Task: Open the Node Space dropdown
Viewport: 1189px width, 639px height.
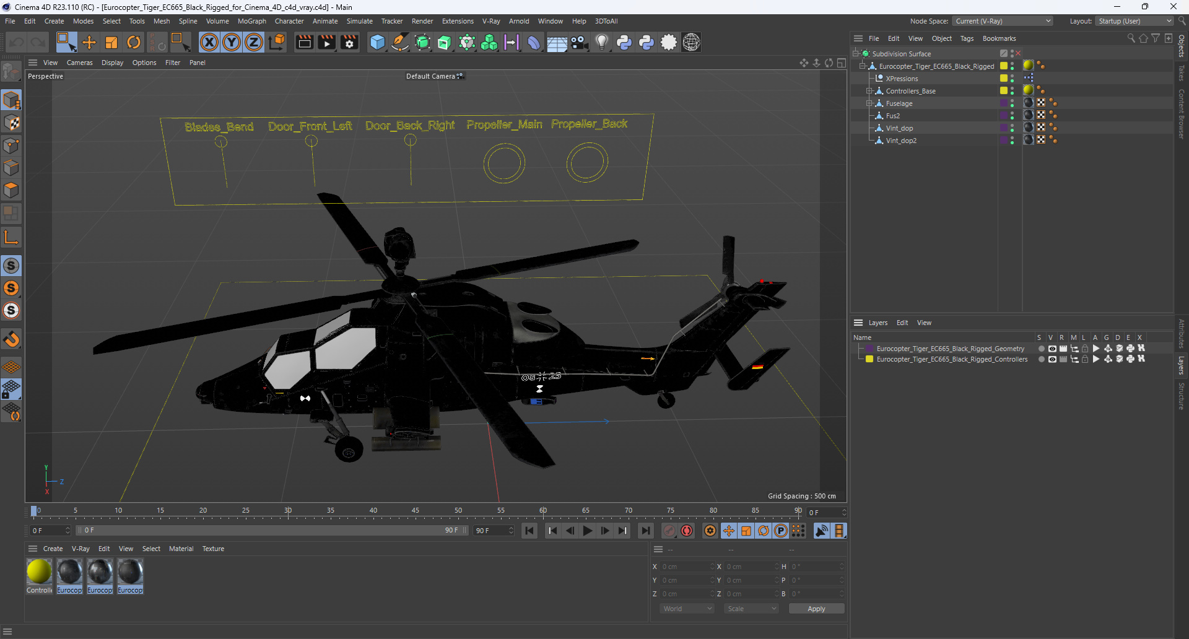Action: coord(1003,21)
